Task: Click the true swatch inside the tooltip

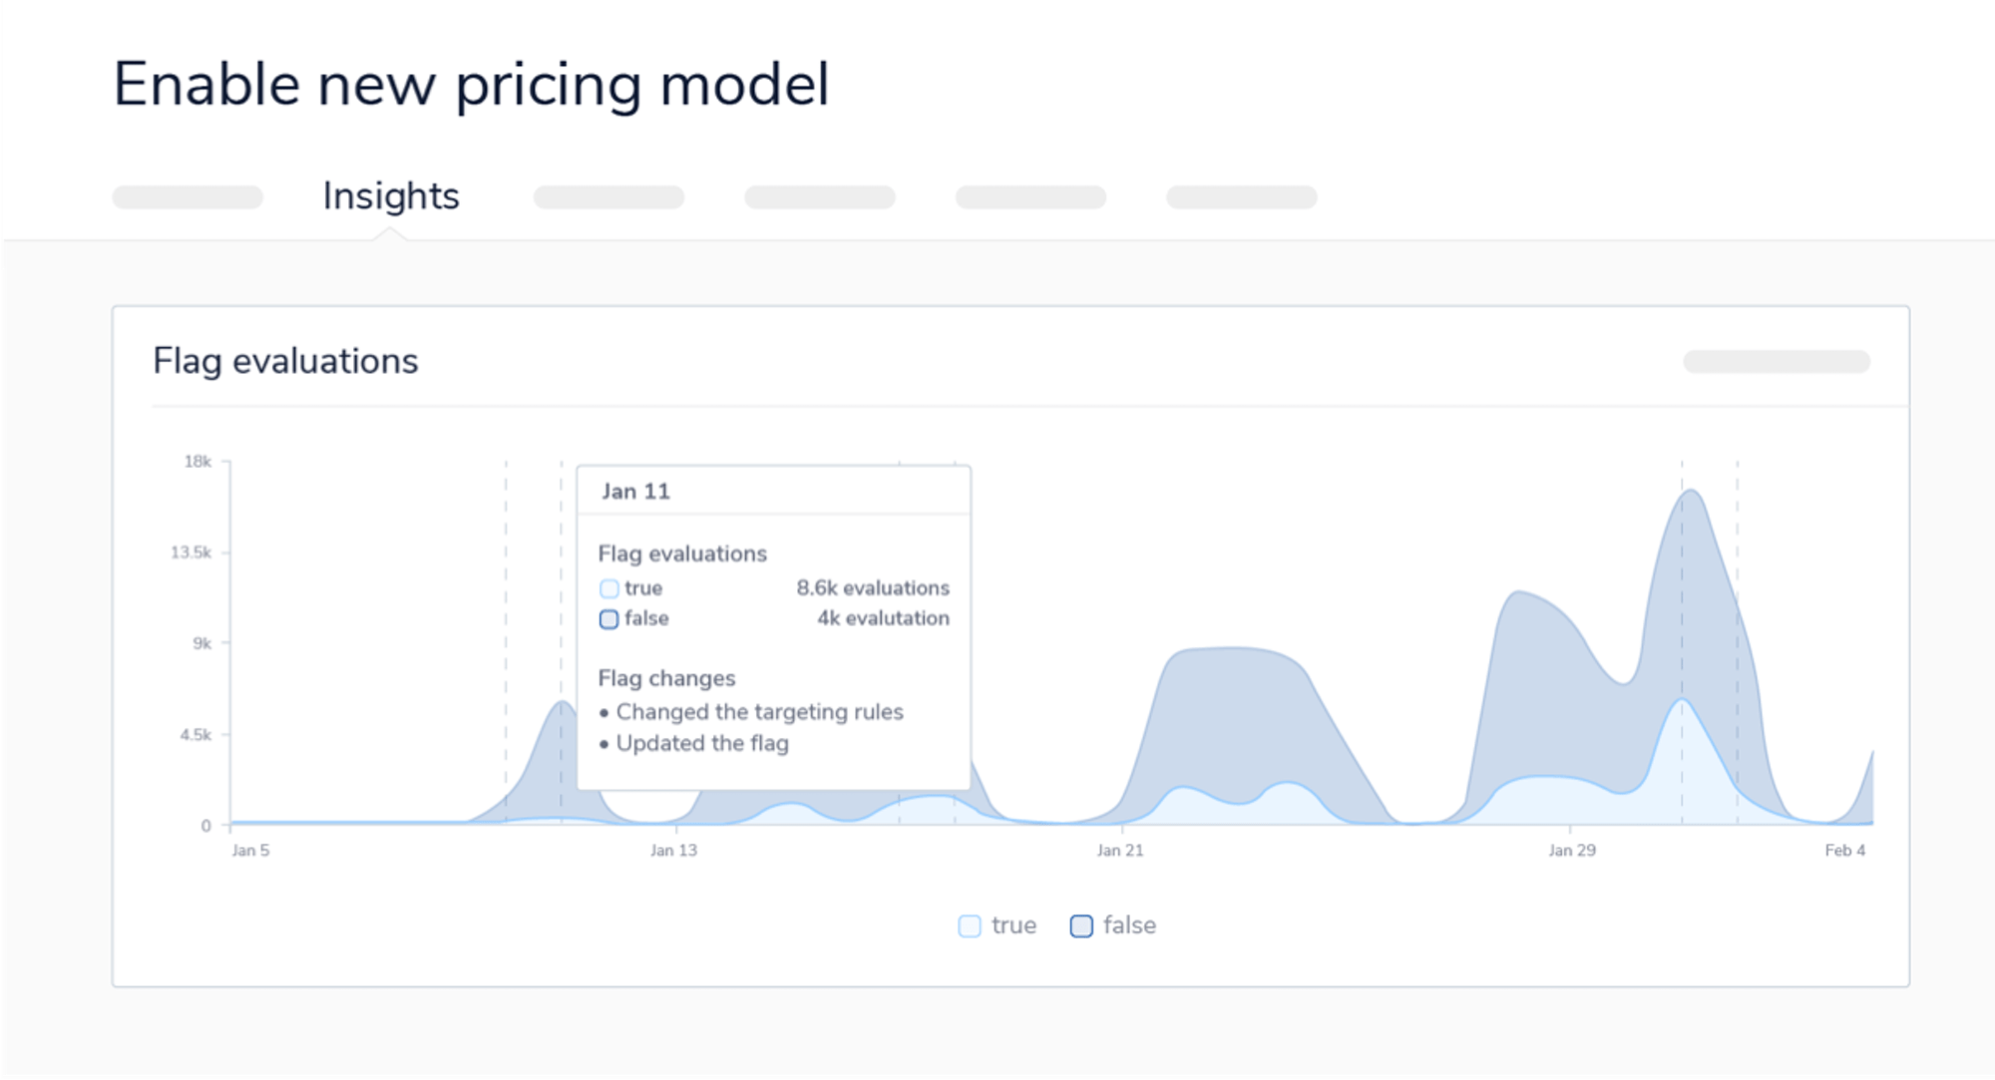Action: [609, 588]
